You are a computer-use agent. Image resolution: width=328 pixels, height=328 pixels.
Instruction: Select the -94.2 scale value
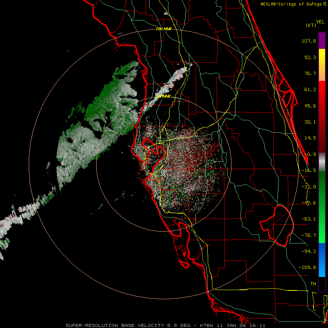pos(309,251)
